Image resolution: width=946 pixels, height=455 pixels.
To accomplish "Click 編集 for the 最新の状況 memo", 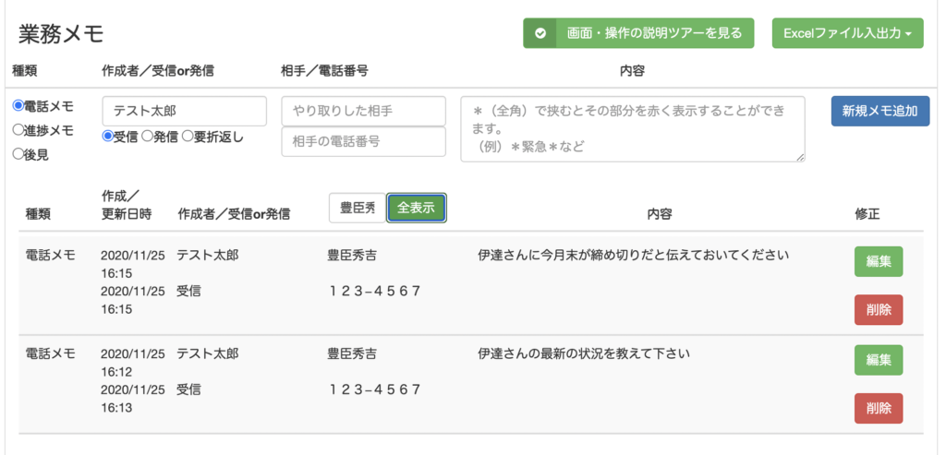I will (x=878, y=360).
